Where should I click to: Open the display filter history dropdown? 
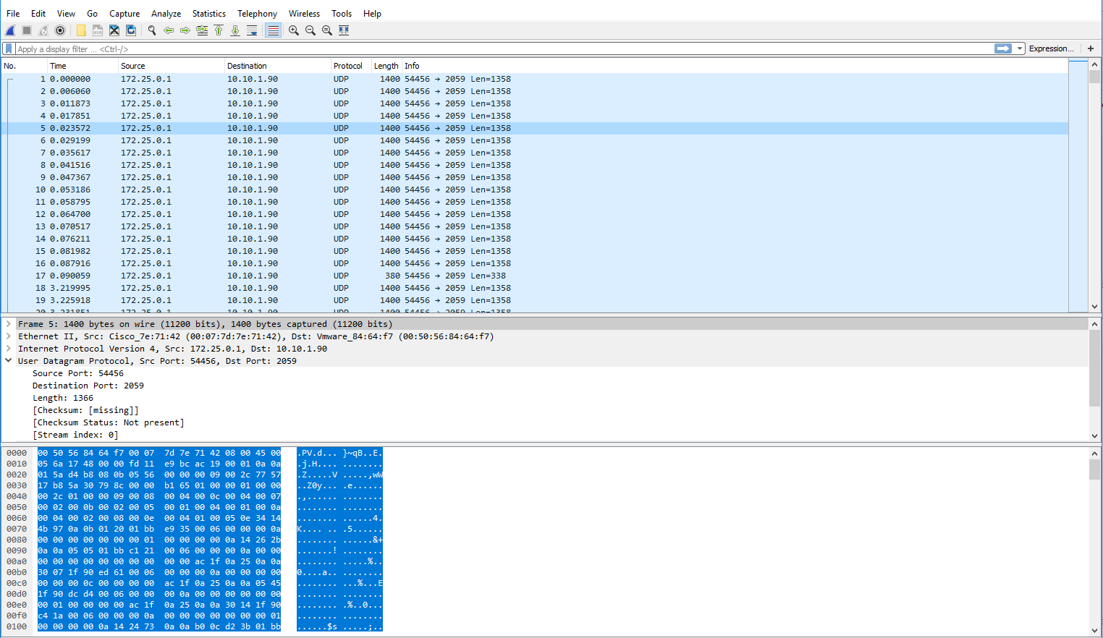click(x=1020, y=48)
